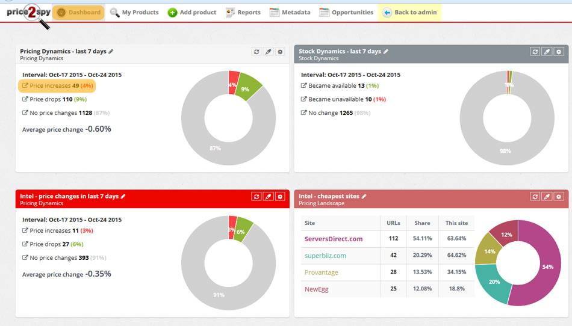Refresh the Pricing Dynamics widget
Image resolution: width=572 pixels, height=326 pixels.
[256, 52]
